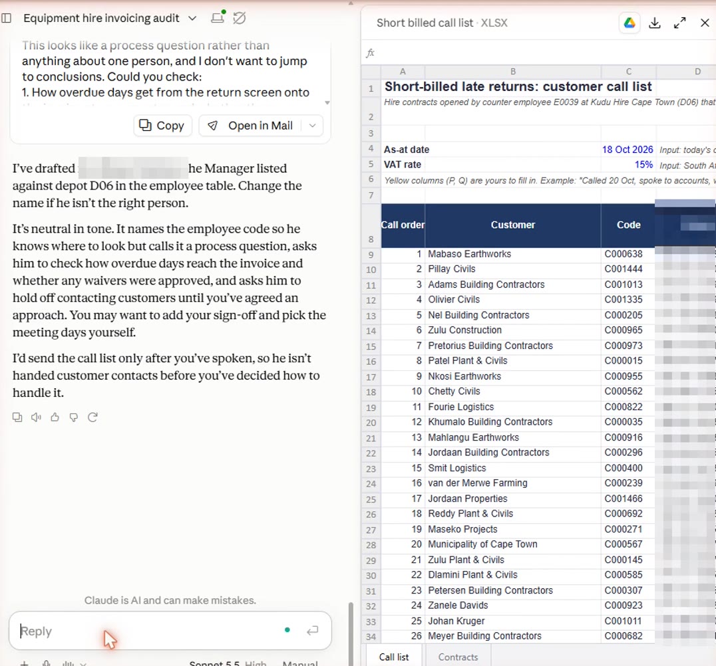Click the spreadsheet title cell 'Short-billed late returns'

tap(518, 86)
